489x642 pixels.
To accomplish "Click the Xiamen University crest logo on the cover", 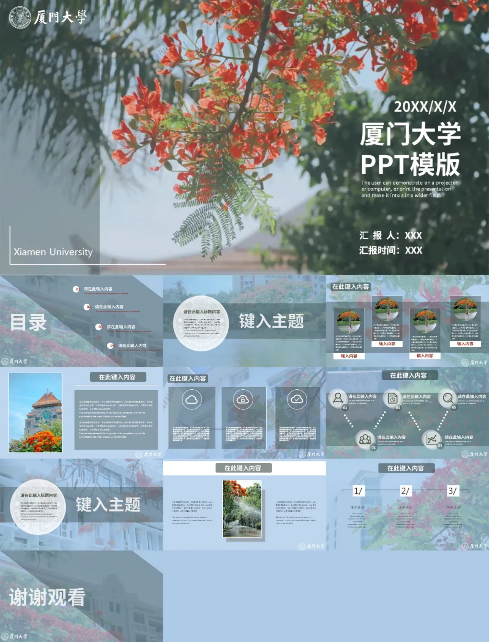I will 20,17.
